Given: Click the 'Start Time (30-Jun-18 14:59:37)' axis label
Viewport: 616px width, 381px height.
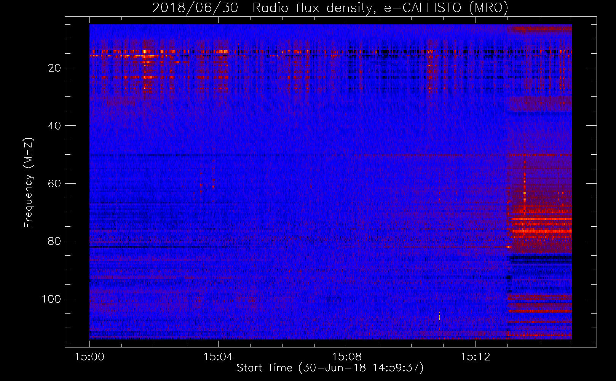Looking at the screenshot, I should (330, 368).
